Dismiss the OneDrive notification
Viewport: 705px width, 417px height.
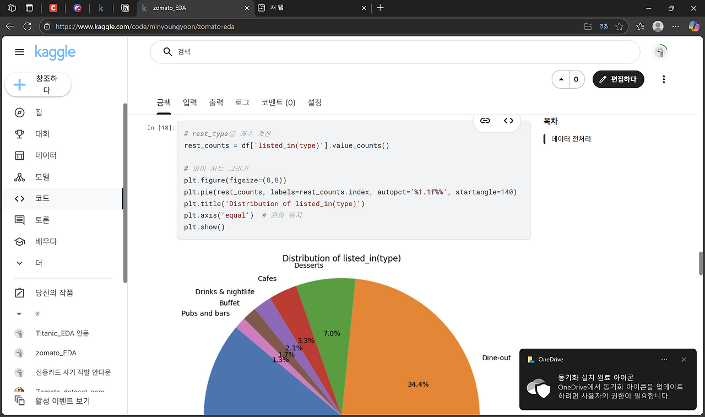pyautogui.click(x=684, y=360)
